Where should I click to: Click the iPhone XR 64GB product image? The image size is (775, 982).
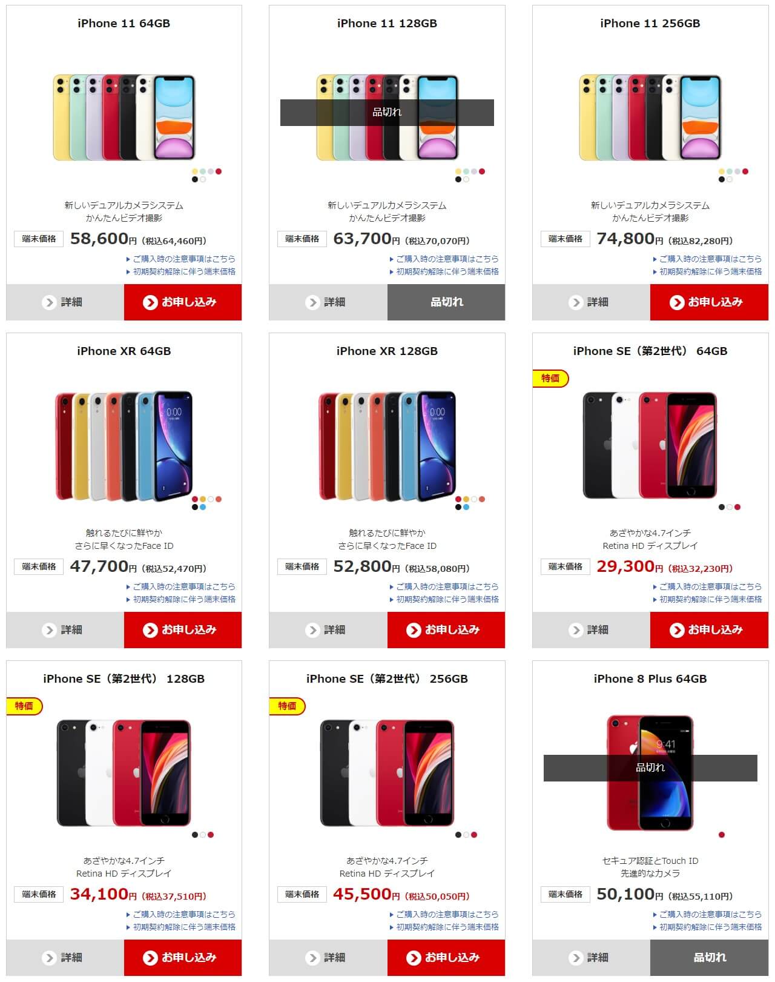coord(124,446)
